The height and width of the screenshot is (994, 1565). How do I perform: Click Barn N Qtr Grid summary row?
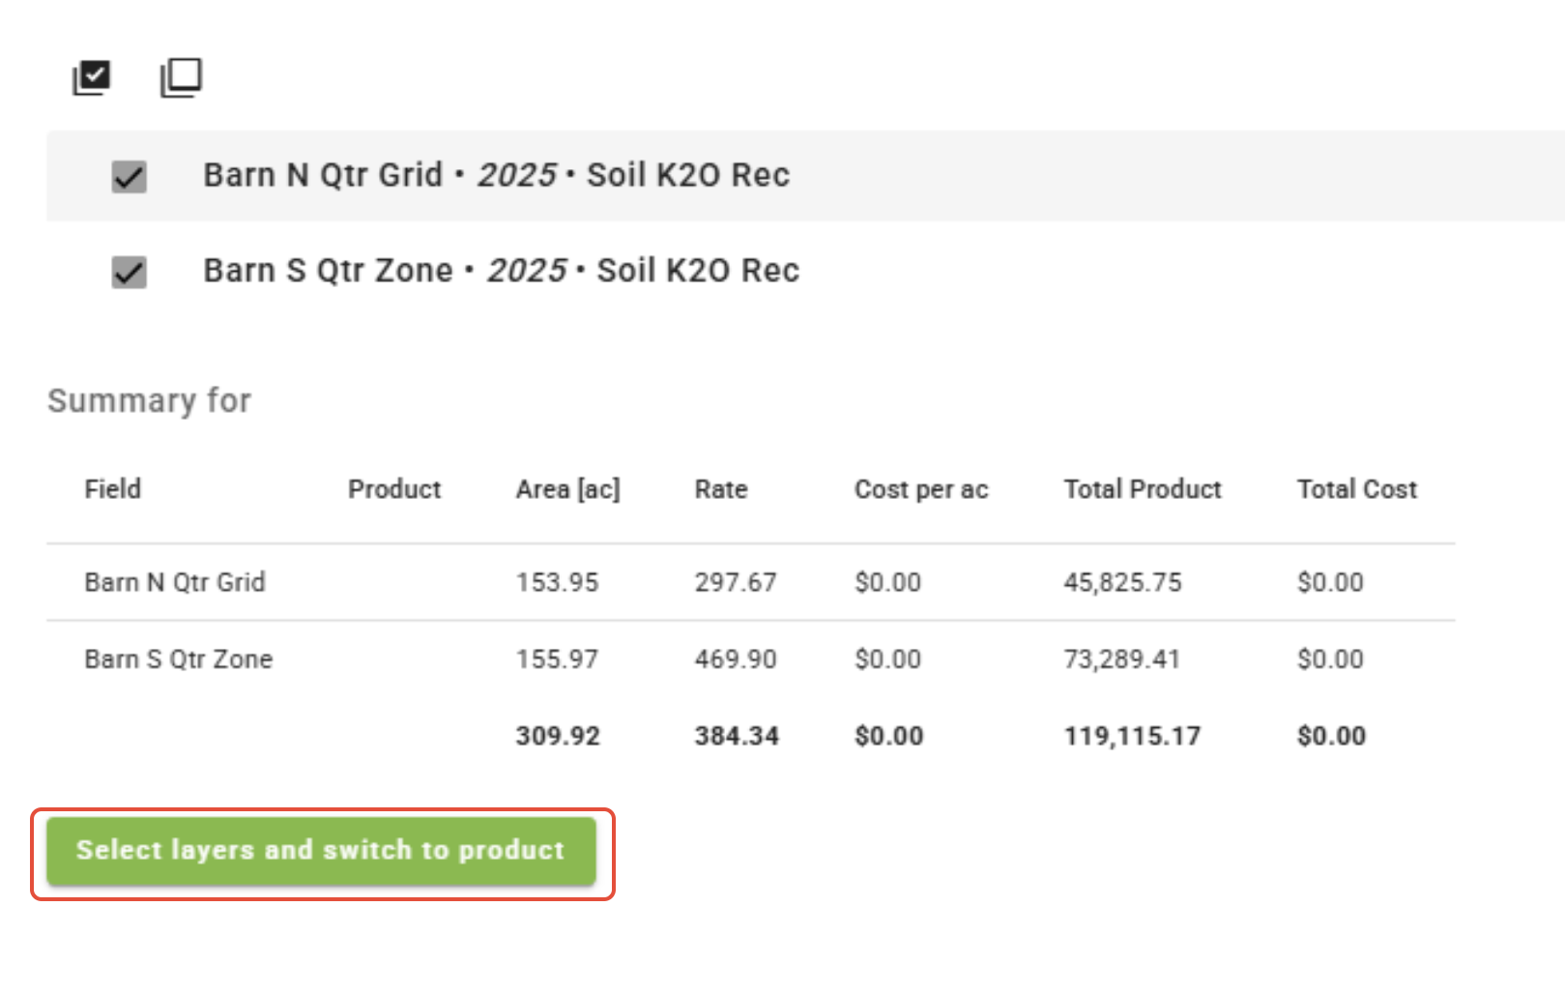point(175,582)
